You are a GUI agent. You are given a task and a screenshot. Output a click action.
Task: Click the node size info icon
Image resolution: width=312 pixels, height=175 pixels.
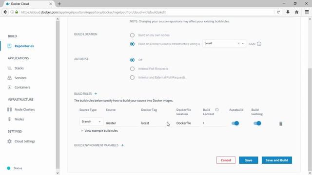tap(259, 44)
